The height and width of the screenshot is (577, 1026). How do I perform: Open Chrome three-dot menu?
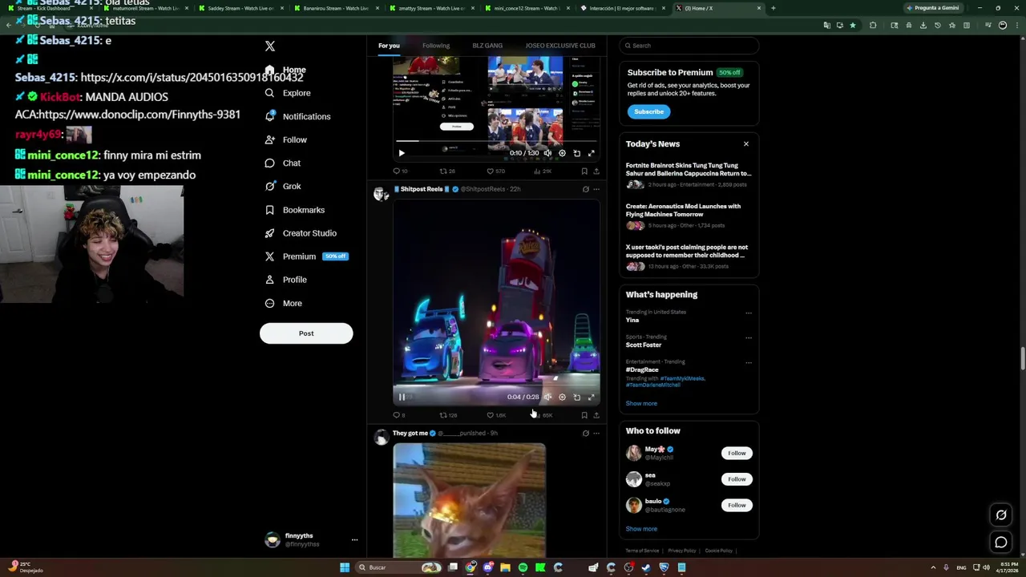[x=1018, y=25]
